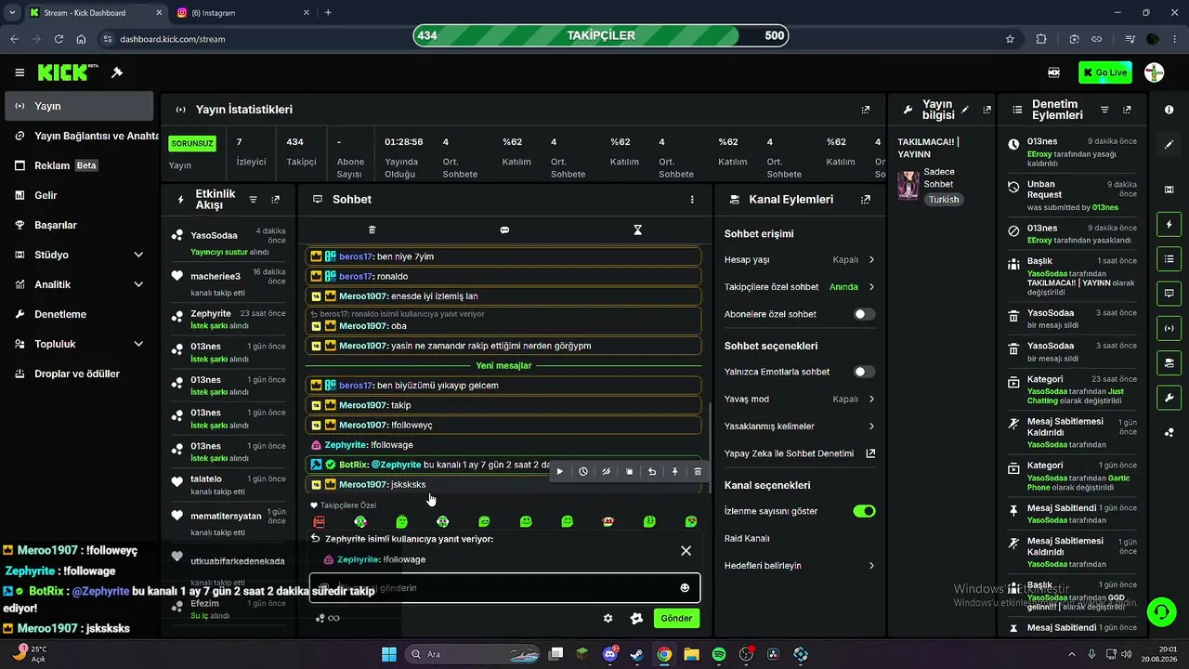Viewport: 1189px width, 669px height.
Task: Click the lightning bolt icon in the right sidebar
Action: pos(1169,224)
